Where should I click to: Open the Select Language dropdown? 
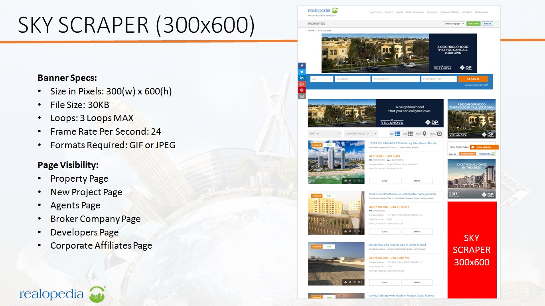click(454, 24)
